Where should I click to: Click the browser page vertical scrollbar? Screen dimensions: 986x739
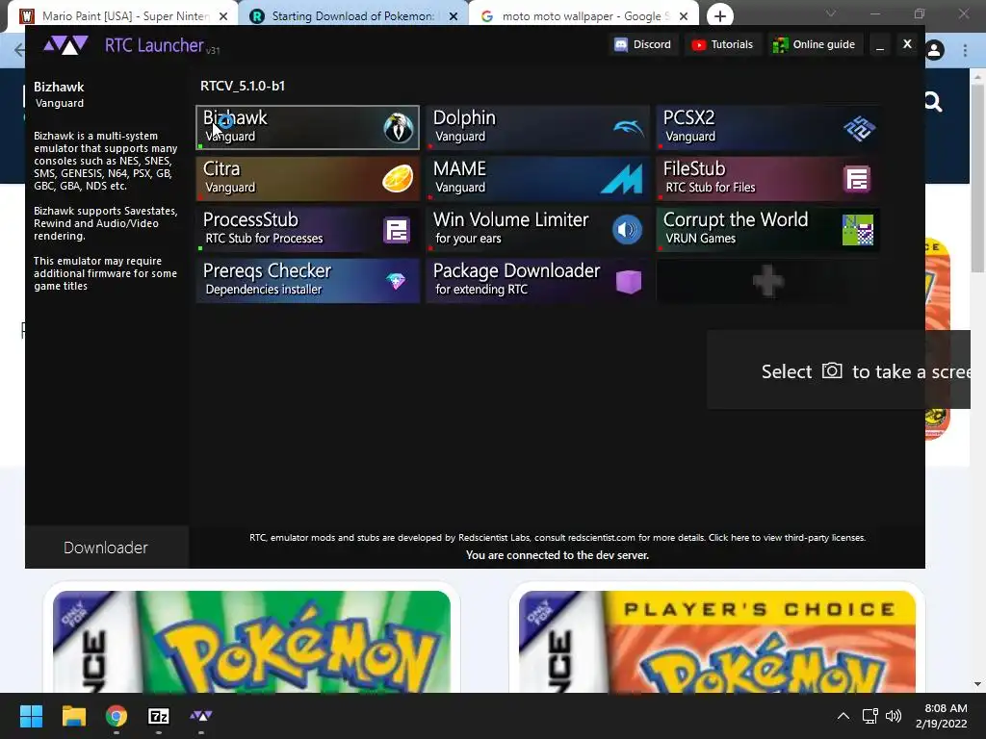(977, 178)
